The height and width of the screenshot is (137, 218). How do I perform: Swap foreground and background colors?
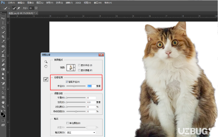5,110
